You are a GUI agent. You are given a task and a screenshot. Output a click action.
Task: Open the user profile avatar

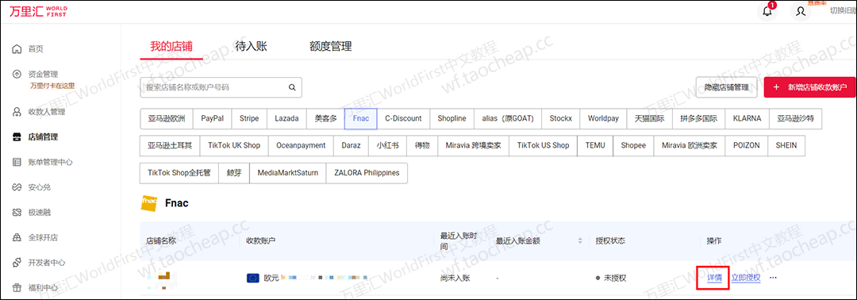(801, 11)
